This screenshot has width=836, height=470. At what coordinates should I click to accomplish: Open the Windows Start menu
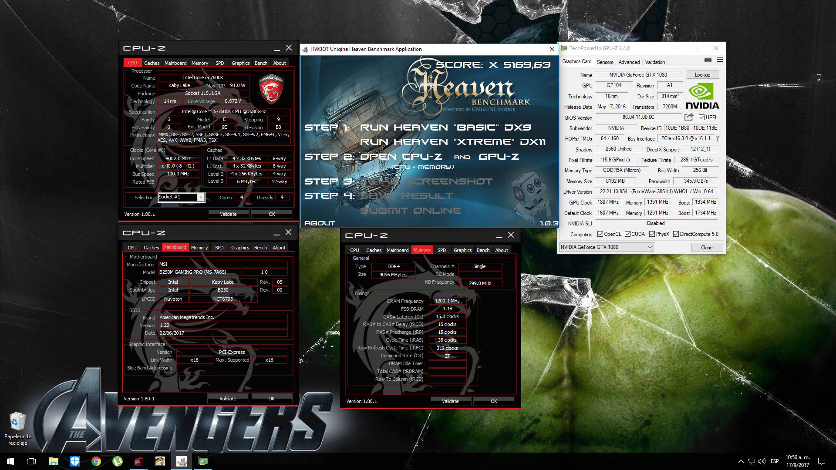click(x=10, y=461)
